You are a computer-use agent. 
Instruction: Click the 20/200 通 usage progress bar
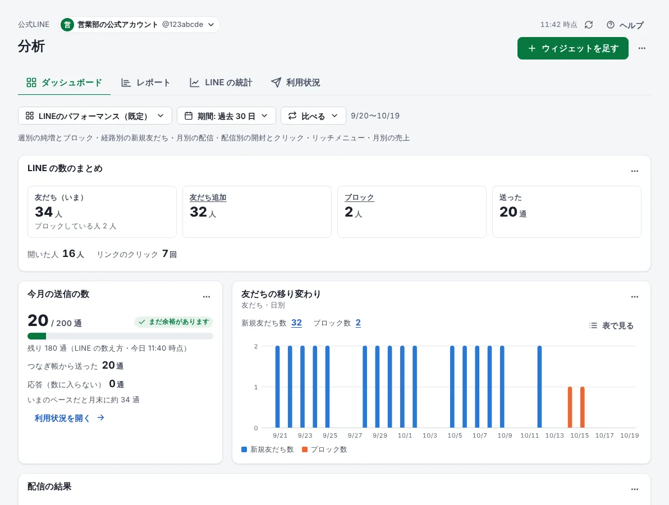(x=120, y=336)
